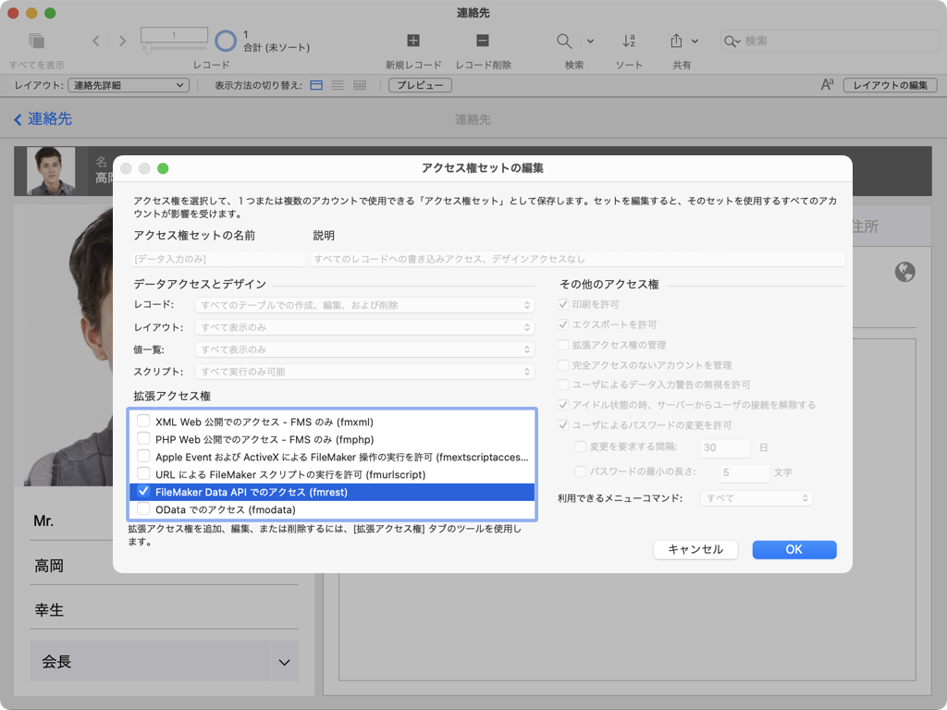Minimize the main 連絡先 window
This screenshot has width=947, height=710.
pos(31,13)
